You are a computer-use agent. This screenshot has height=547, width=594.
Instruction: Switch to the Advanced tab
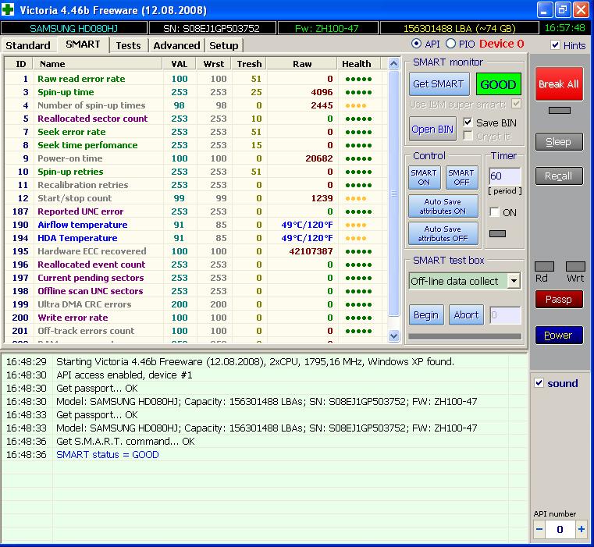point(176,45)
